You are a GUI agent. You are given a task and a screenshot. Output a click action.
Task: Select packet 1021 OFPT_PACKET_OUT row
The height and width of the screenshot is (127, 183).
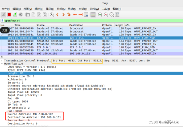[x=91, y=50]
